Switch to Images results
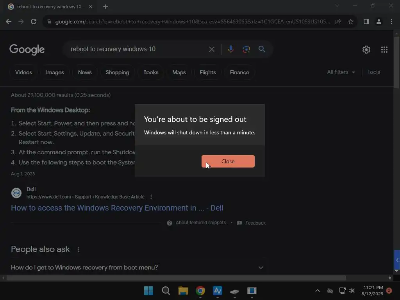The width and height of the screenshot is (400, 300). click(x=55, y=72)
